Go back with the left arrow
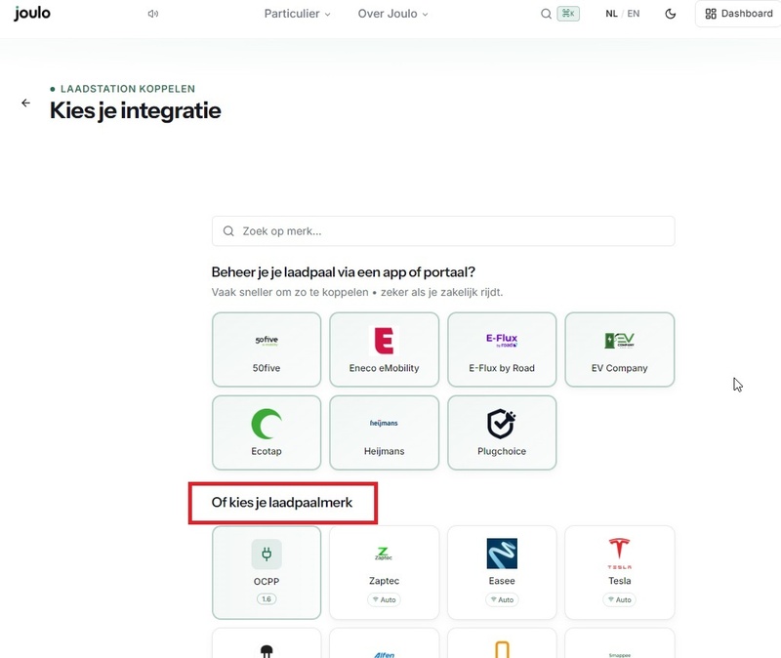The height and width of the screenshot is (658, 781). tap(26, 103)
